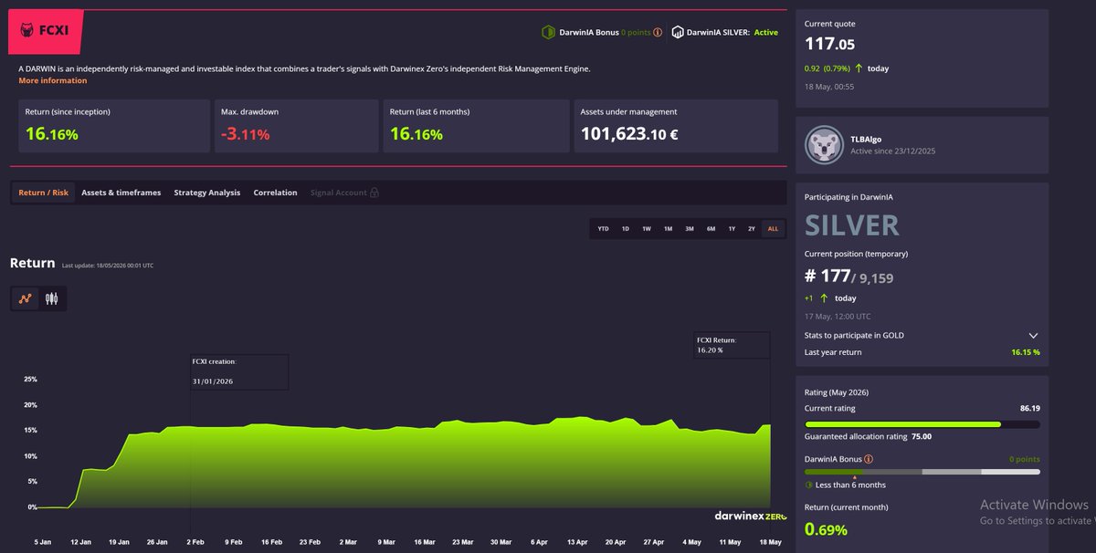The height and width of the screenshot is (553, 1096).
Task: Click green up arrow beside 0.92 quote change
Action: click(x=859, y=68)
